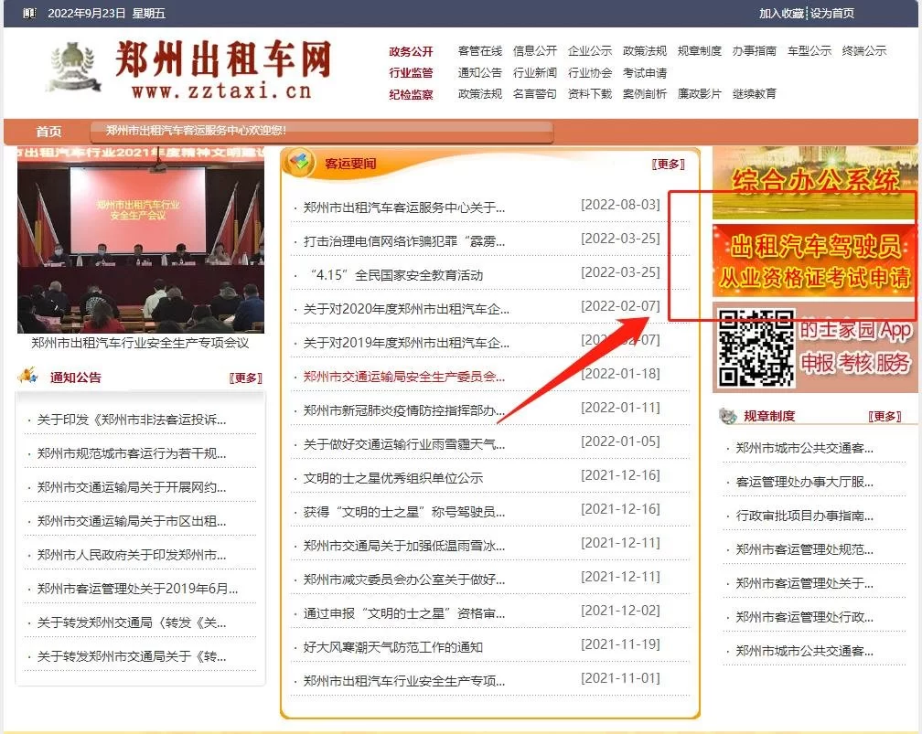The image size is (922, 734).
Task: Click the 客运要闻 section header icon
Action: pyautogui.click(x=299, y=163)
